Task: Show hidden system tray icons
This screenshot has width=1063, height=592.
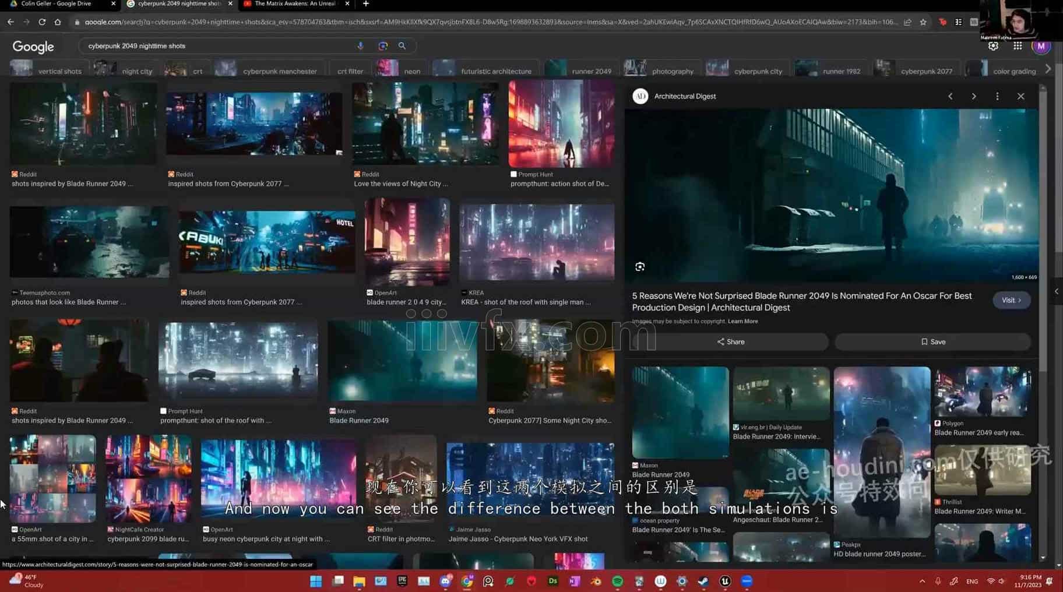Action: (922, 581)
